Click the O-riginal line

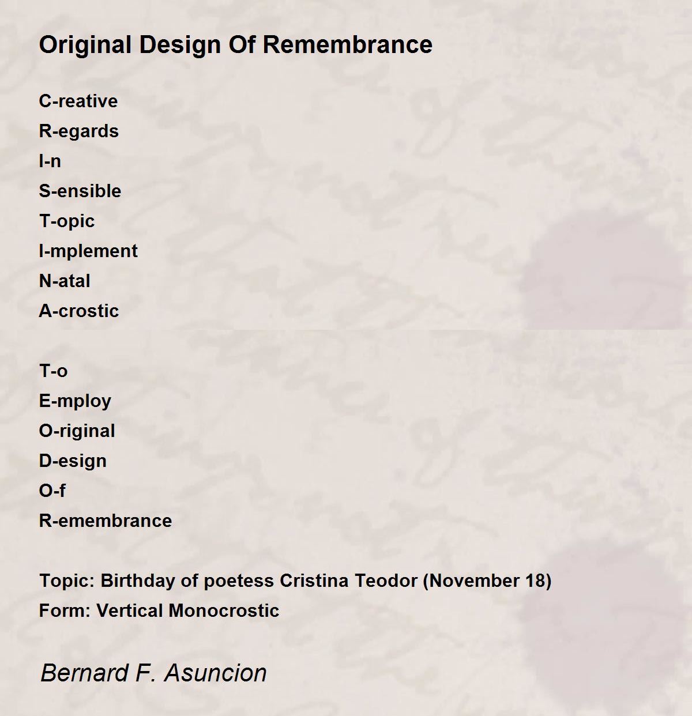pyautogui.click(x=77, y=431)
